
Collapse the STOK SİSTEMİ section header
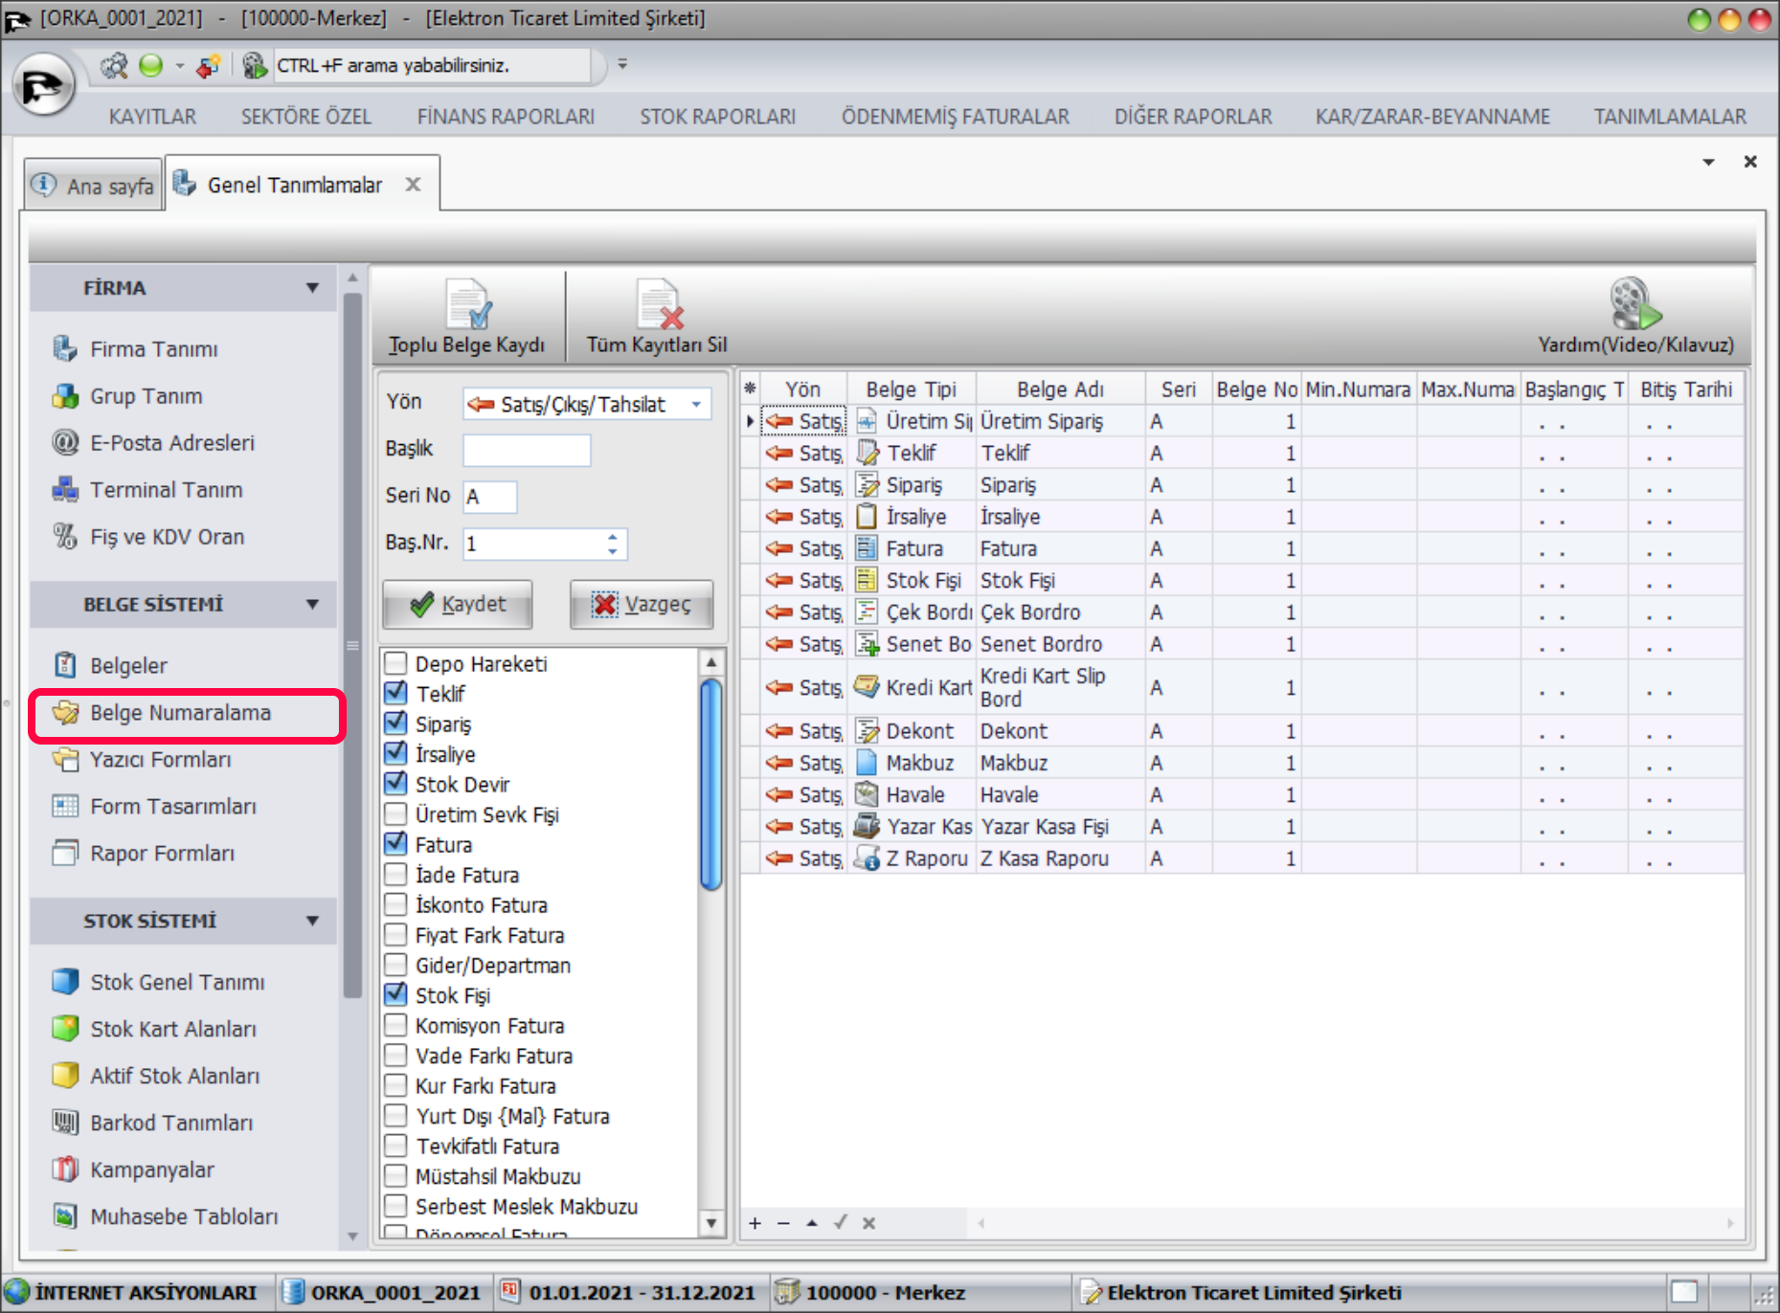point(183,921)
